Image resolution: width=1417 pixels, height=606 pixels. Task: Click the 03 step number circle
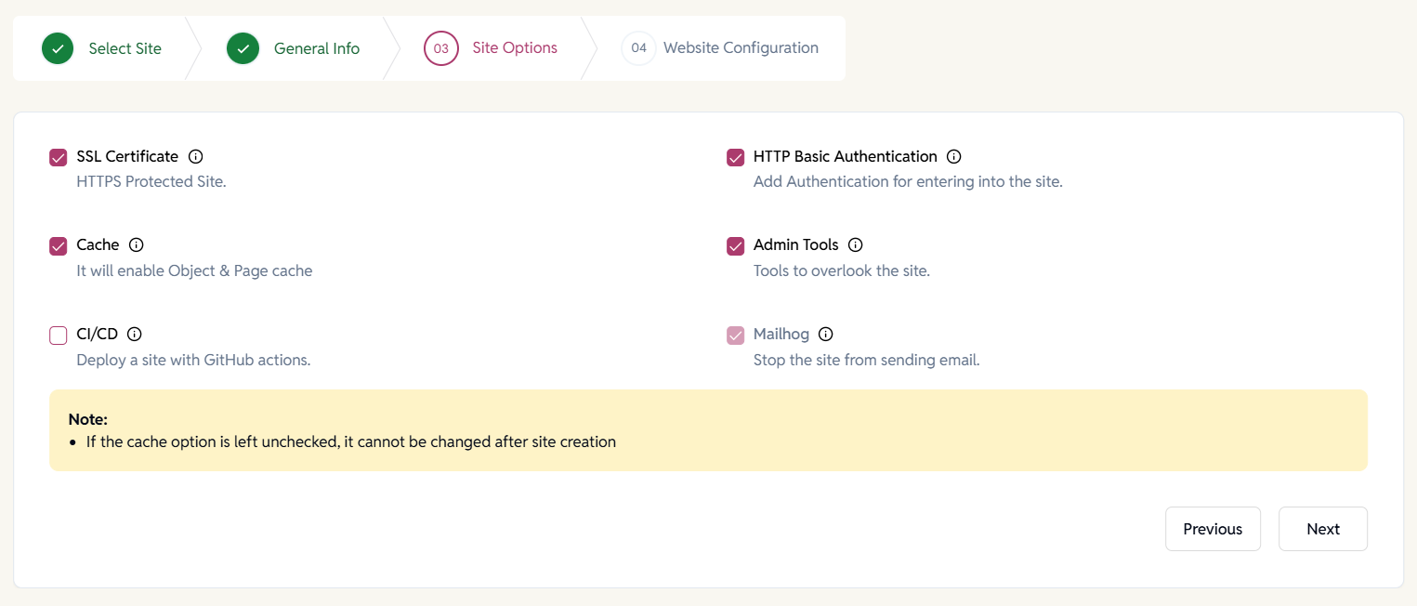pyautogui.click(x=441, y=48)
